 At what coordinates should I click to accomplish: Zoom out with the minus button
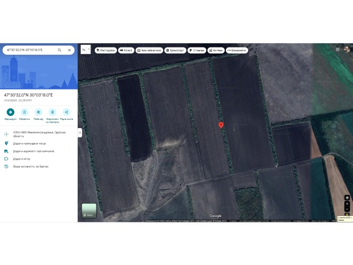click(x=347, y=209)
